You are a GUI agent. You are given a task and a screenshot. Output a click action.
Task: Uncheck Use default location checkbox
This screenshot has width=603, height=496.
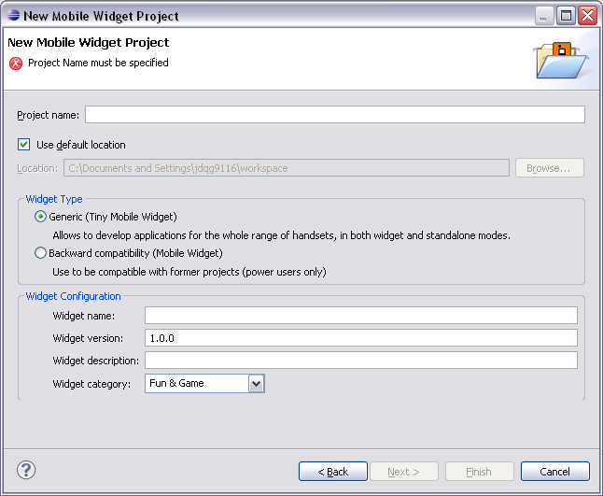pos(24,145)
